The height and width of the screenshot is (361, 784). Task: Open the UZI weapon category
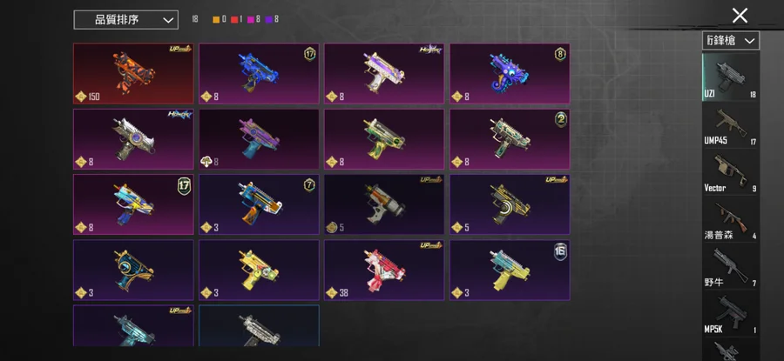click(x=731, y=77)
